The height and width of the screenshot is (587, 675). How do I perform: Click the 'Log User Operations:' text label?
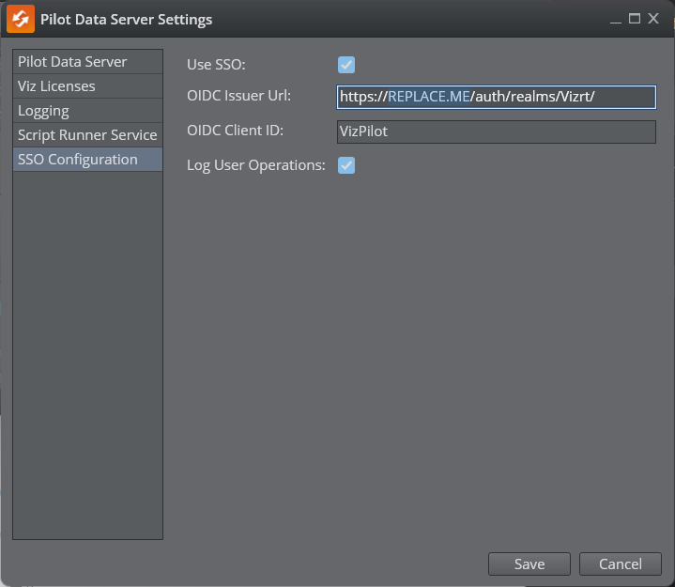click(x=255, y=165)
